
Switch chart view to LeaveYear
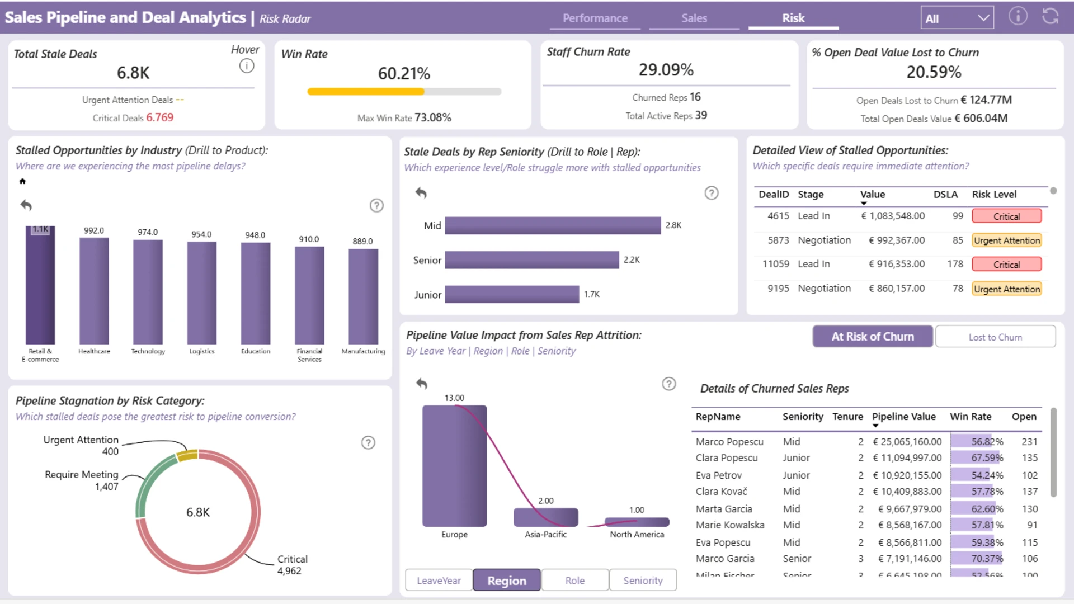pyautogui.click(x=439, y=581)
